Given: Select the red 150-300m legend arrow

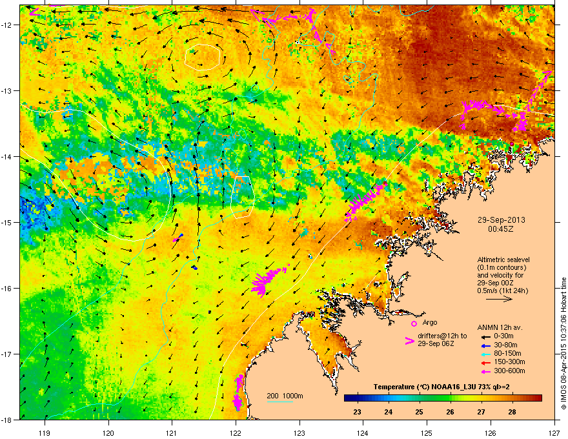Looking at the screenshot, I should coord(485,362).
